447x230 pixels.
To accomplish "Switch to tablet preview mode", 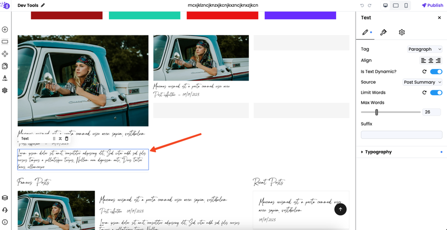I will coord(395,5).
